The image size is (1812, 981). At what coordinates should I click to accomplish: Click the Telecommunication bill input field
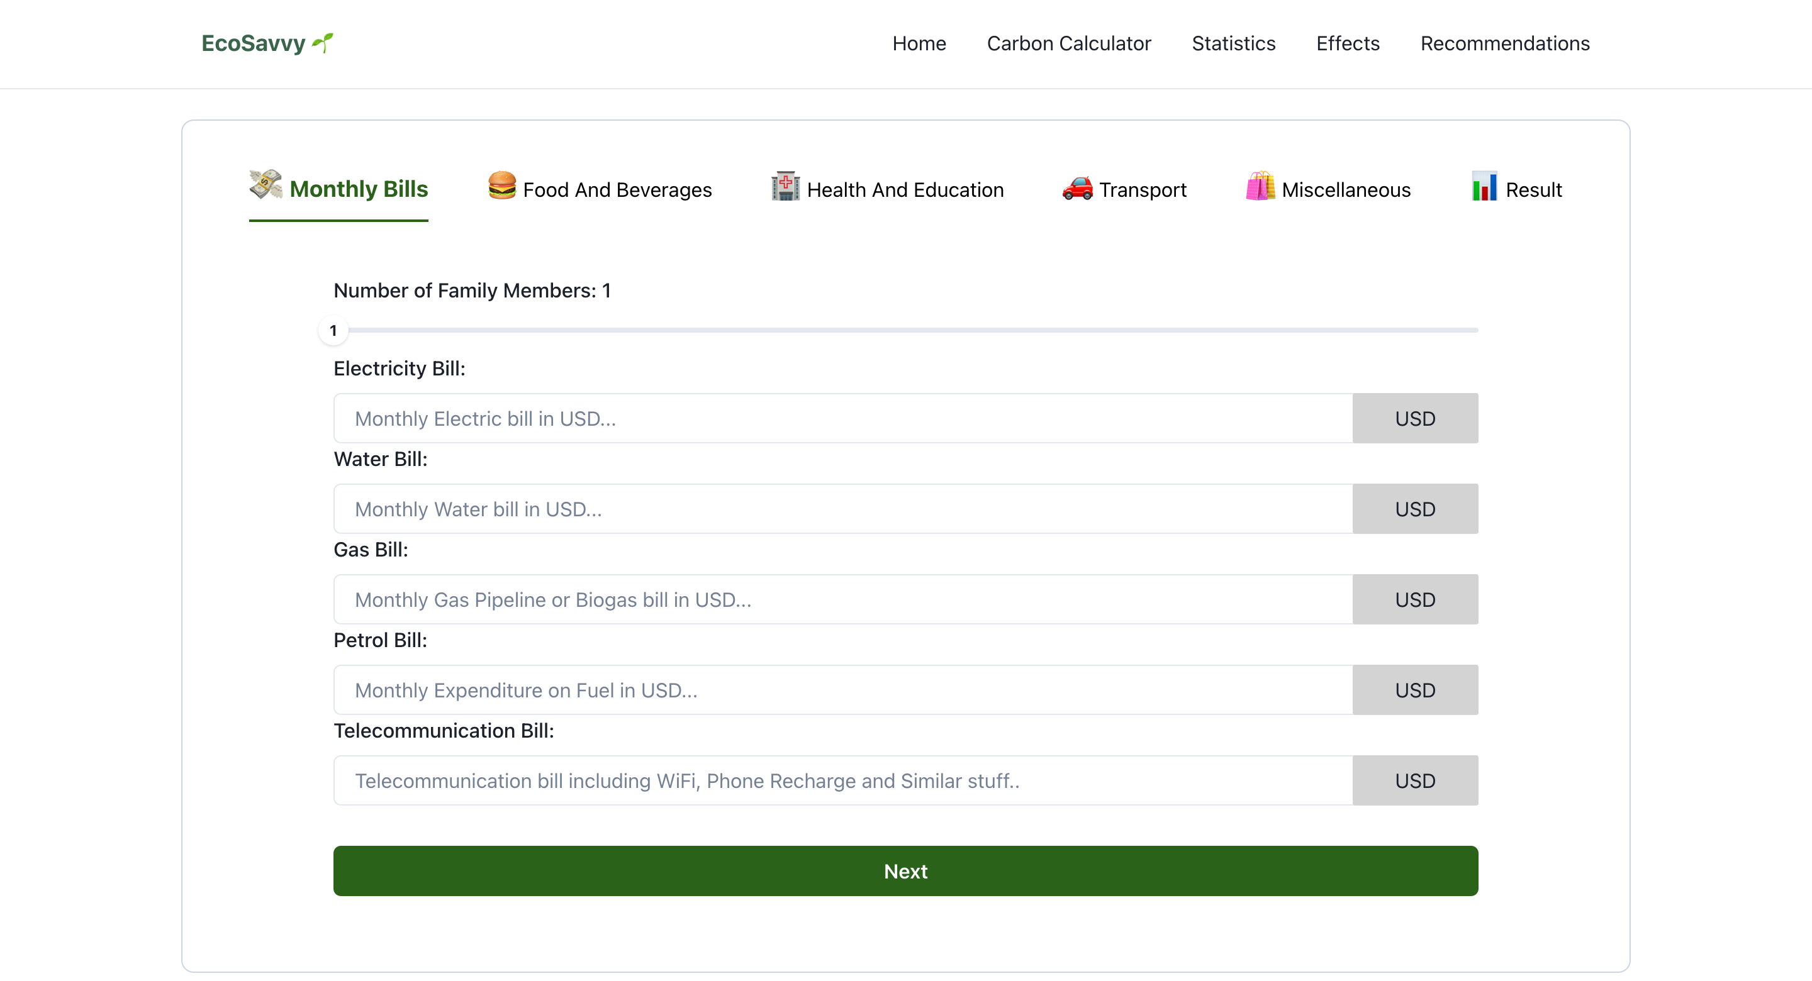(x=842, y=780)
